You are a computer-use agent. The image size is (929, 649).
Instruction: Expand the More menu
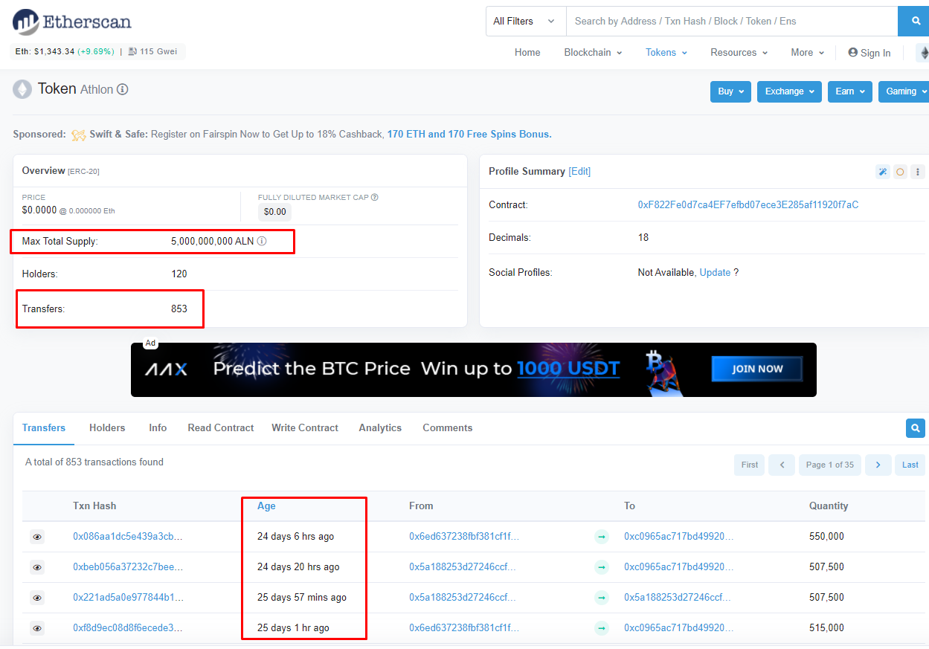(x=808, y=53)
